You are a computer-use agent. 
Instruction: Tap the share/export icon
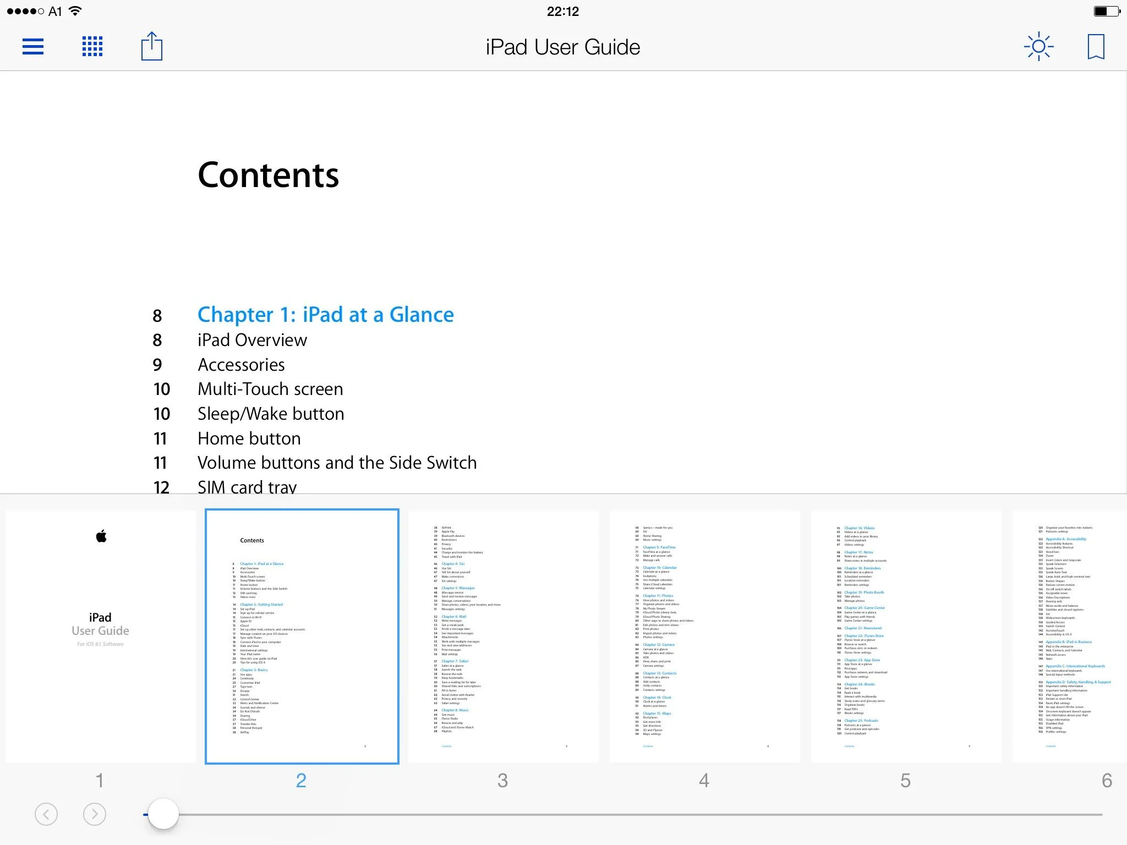tap(152, 47)
